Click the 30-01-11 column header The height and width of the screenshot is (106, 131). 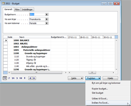tap(109, 37)
